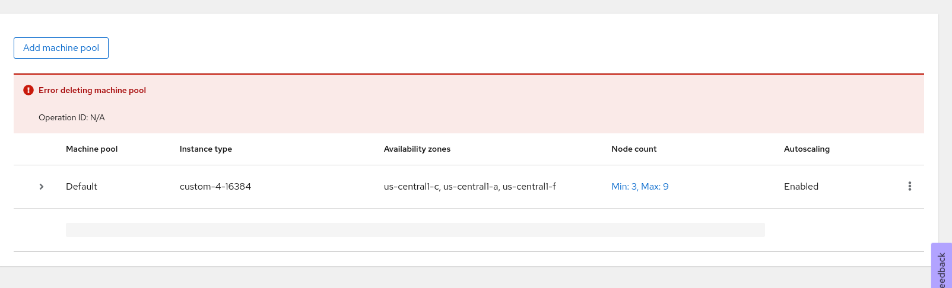Click the custom-4-16384 instance type cell
The width and height of the screenshot is (952, 288).
tap(215, 186)
